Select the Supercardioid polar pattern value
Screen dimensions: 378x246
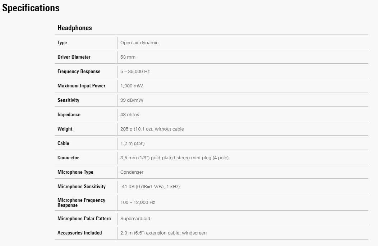pos(135,219)
